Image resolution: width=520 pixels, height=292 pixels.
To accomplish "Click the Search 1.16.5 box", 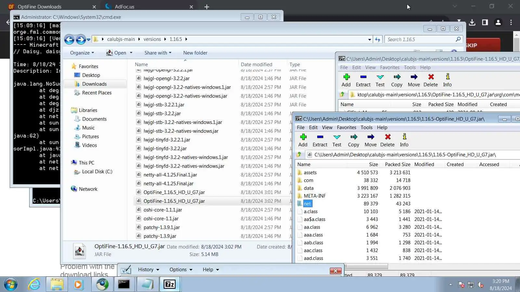I will [x=424, y=39].
